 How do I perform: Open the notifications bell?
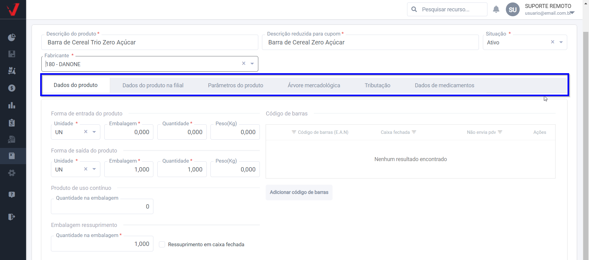pyautogui.click(x=496, y=9)
